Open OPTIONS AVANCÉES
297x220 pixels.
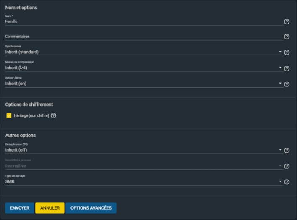(x=91, y=208)
